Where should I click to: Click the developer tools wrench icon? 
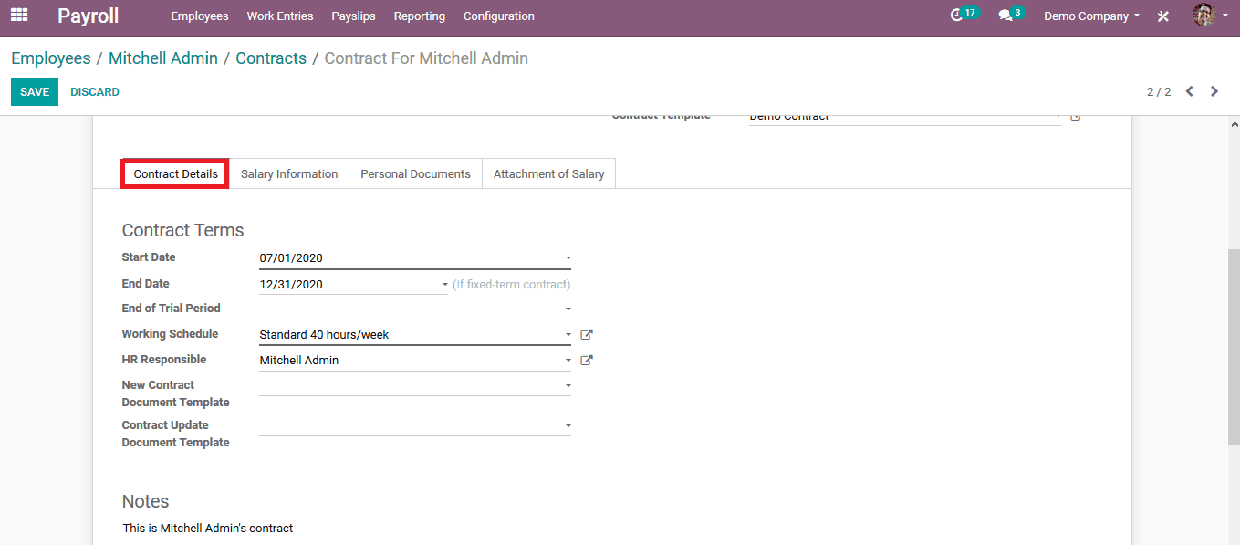coord(1161,16)
